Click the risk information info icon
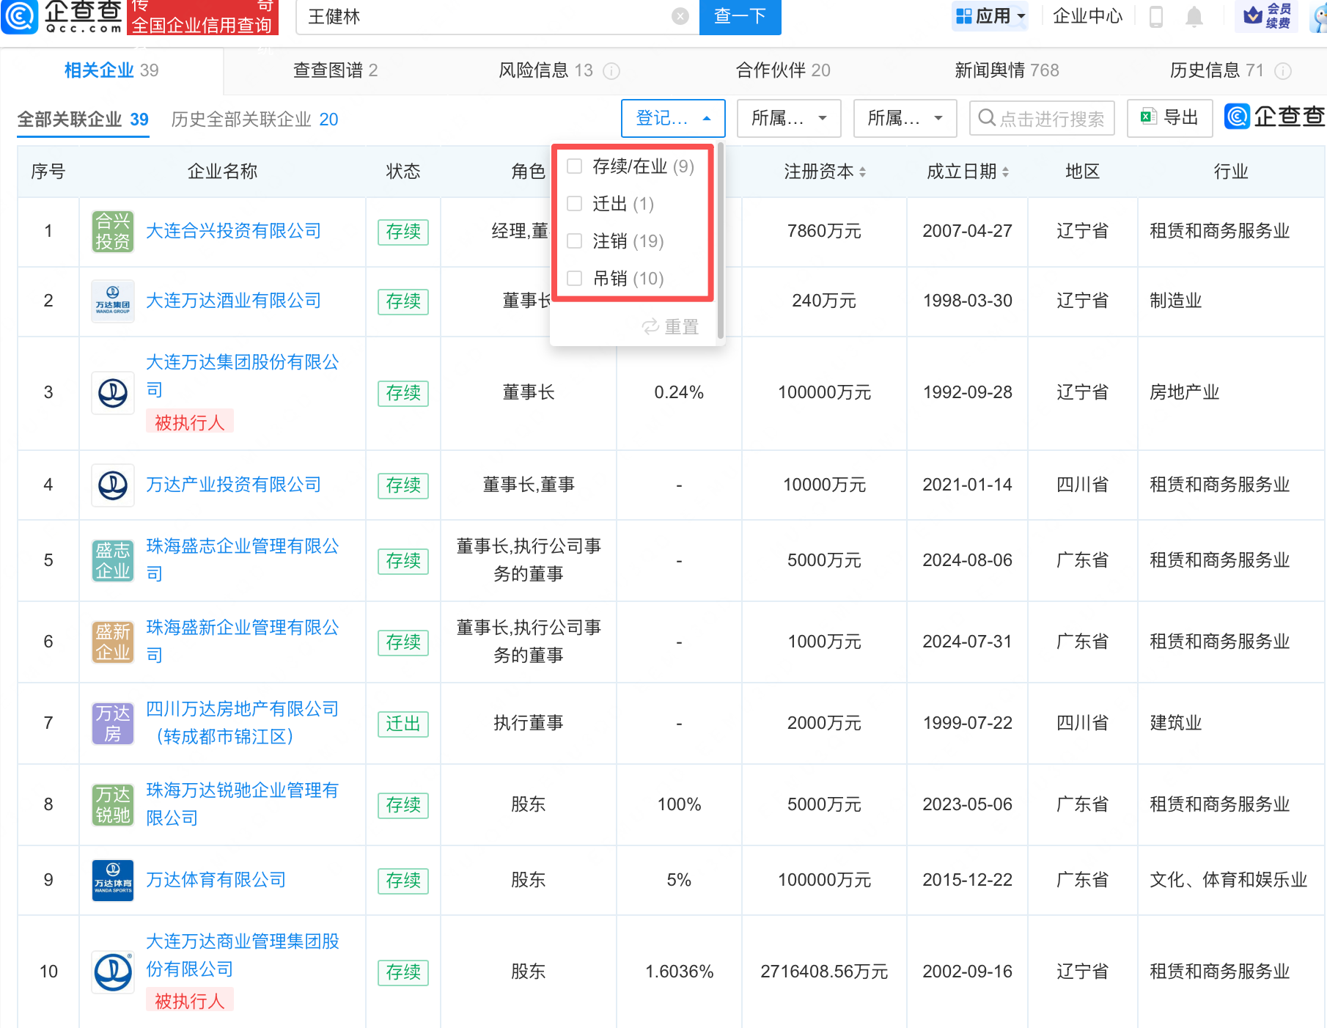This screenshot has height=1028, width=1327. pos(611,71)
